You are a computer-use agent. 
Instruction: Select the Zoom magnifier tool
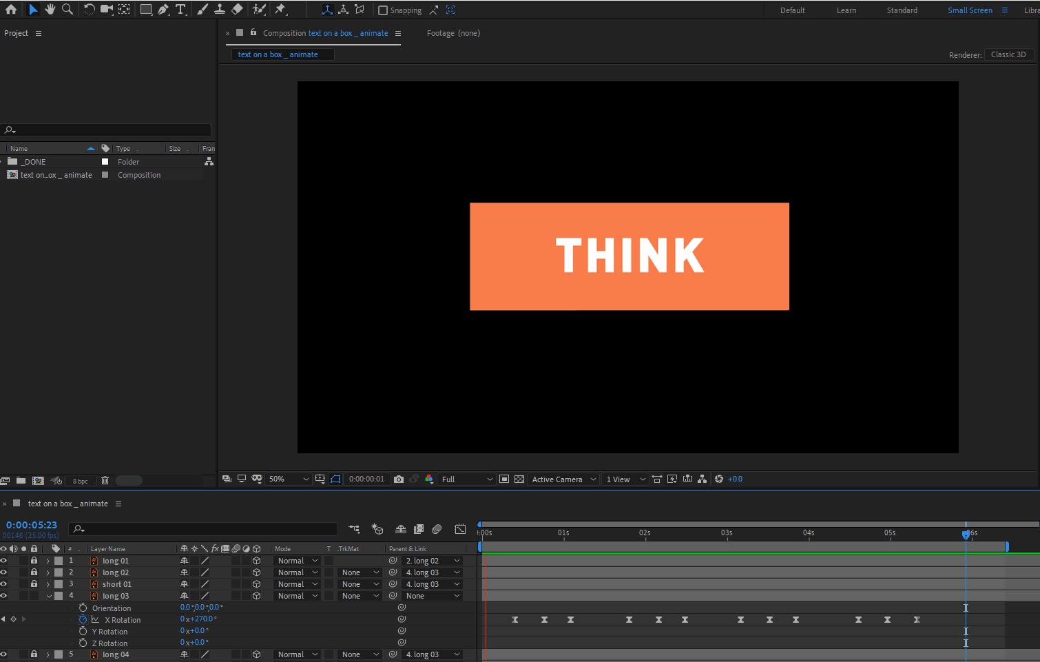coord(67,10)
